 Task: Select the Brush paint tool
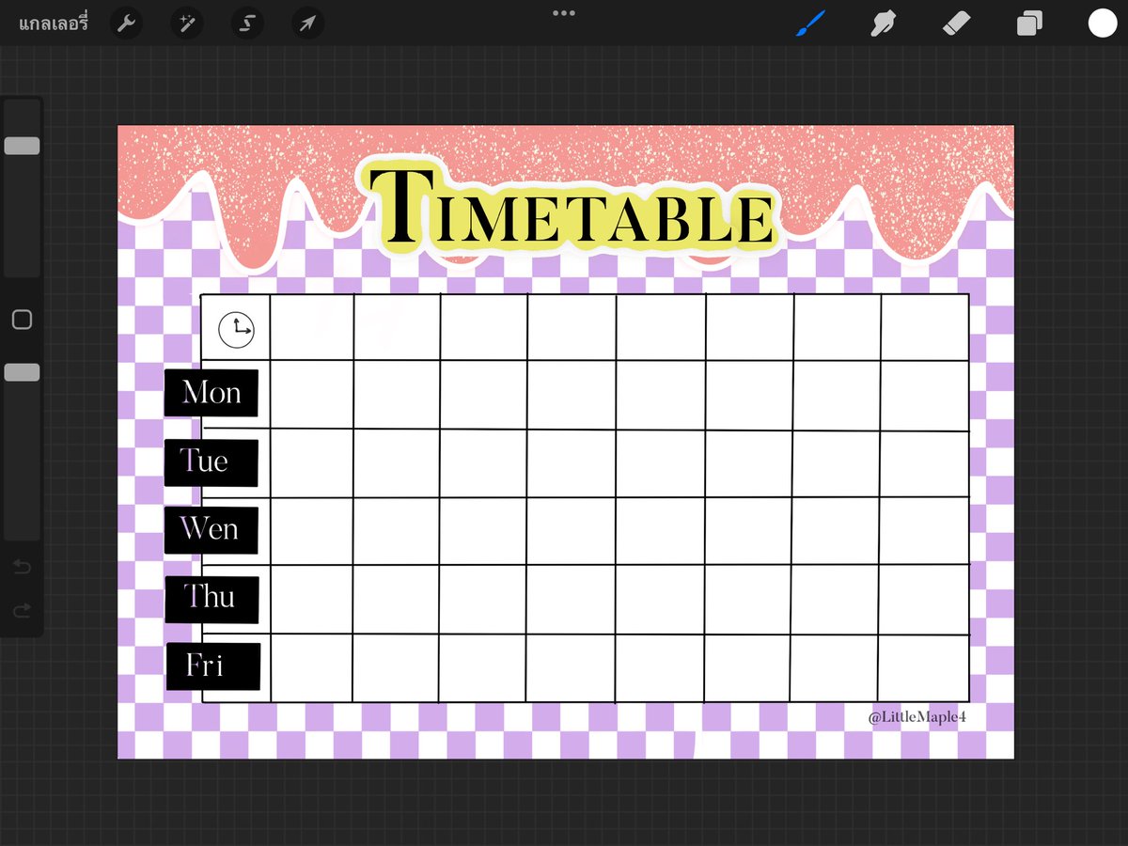click(809, 23)
